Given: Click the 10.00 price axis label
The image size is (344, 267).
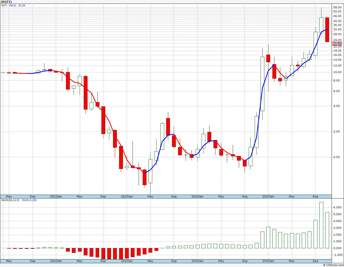Looking at the screenshot, I should [x=337, y=72].
